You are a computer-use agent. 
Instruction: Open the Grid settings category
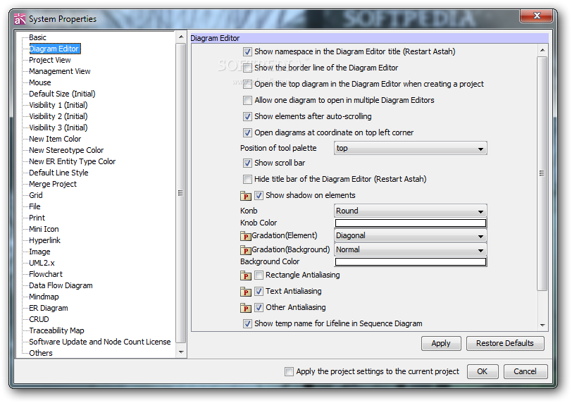tap(36, 196)
